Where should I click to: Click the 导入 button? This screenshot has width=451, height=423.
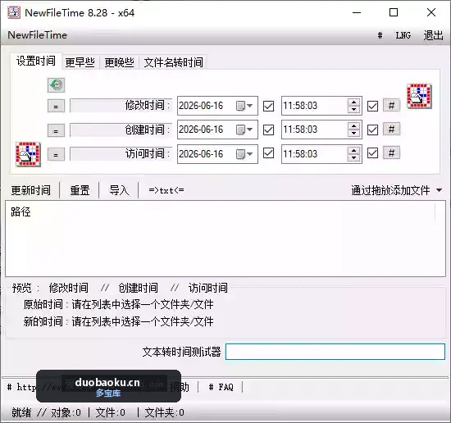coord(119,190)
